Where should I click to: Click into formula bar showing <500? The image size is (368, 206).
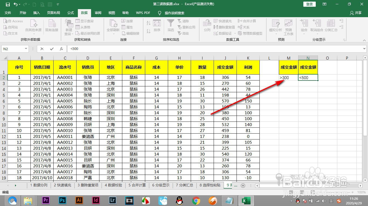point(215,49)
